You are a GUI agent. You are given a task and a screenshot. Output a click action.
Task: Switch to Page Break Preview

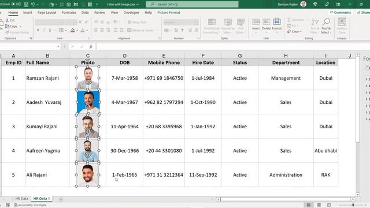[x=329, y=205]
